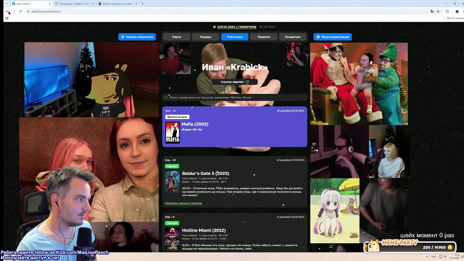This screenshot has height=261, width=464.
Task: Select the Участники page
Action: [x=235, y=37]
